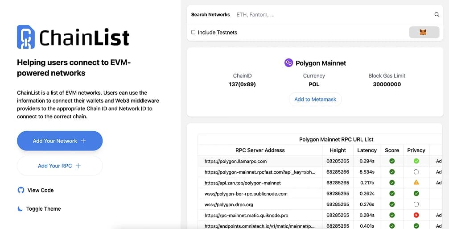449x229 pixels.
Task: Click Add to Metamask for Polygon Mainnet
Action: (x=315, y=99)
